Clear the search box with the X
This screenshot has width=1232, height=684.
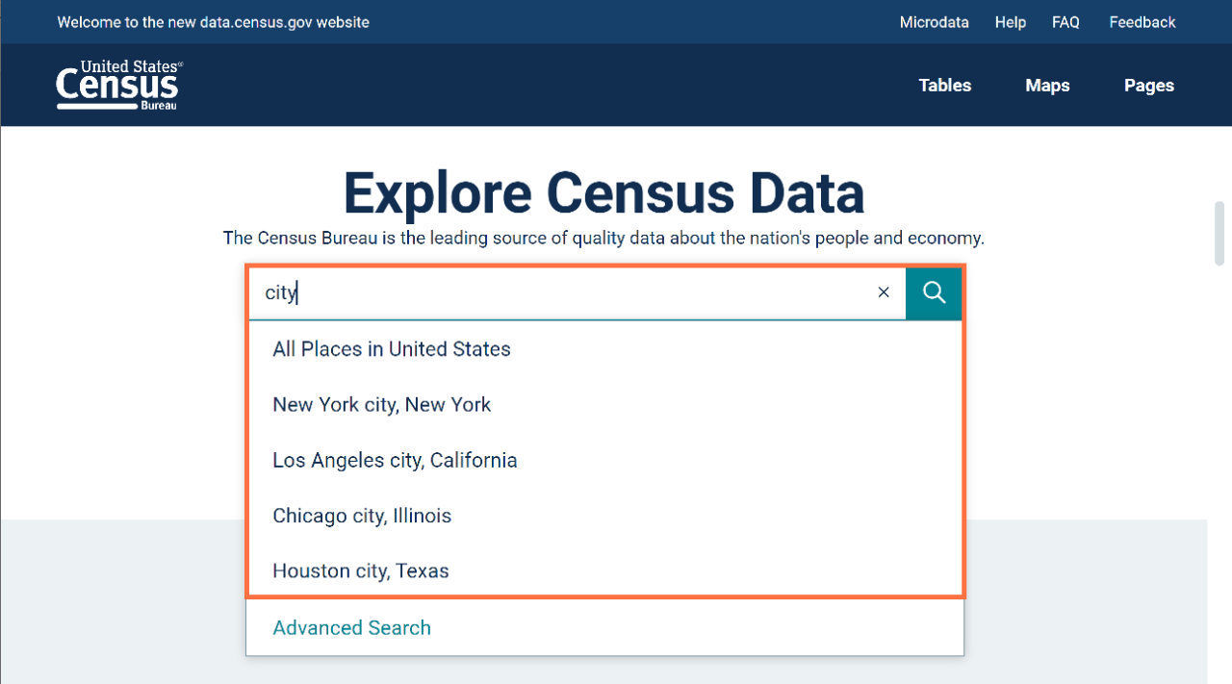(x=884, y=292)
